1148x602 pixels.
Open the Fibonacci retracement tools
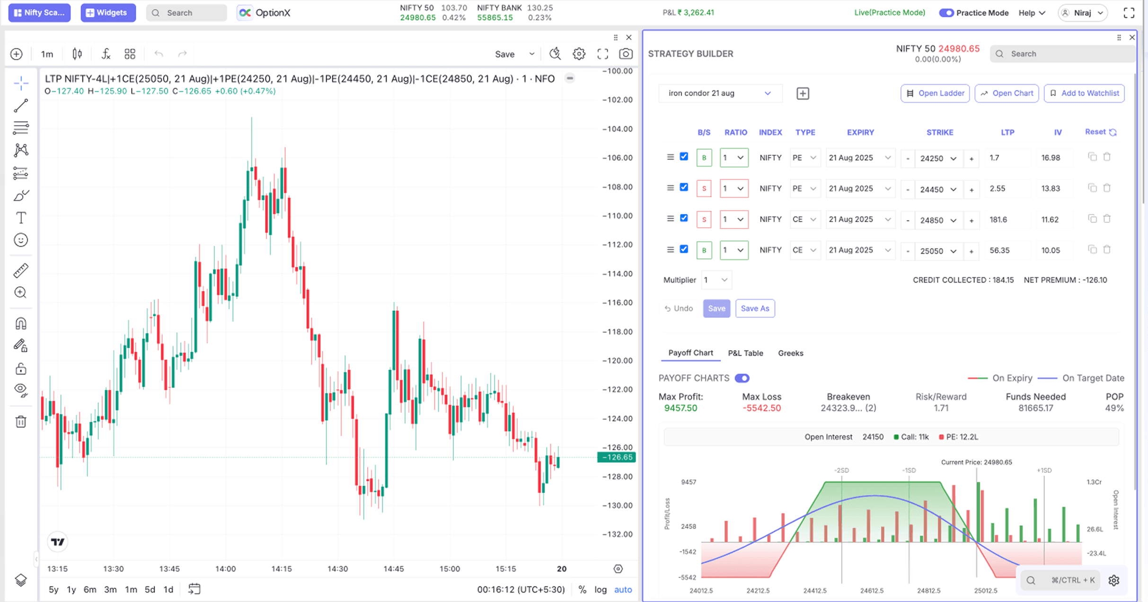click(21, 128)
